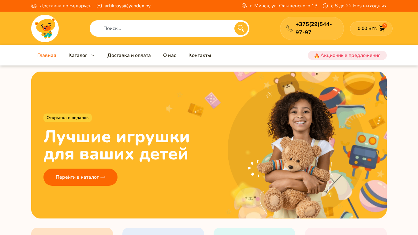
Task: Go to Доставка и оплата page
Action: 129,55
